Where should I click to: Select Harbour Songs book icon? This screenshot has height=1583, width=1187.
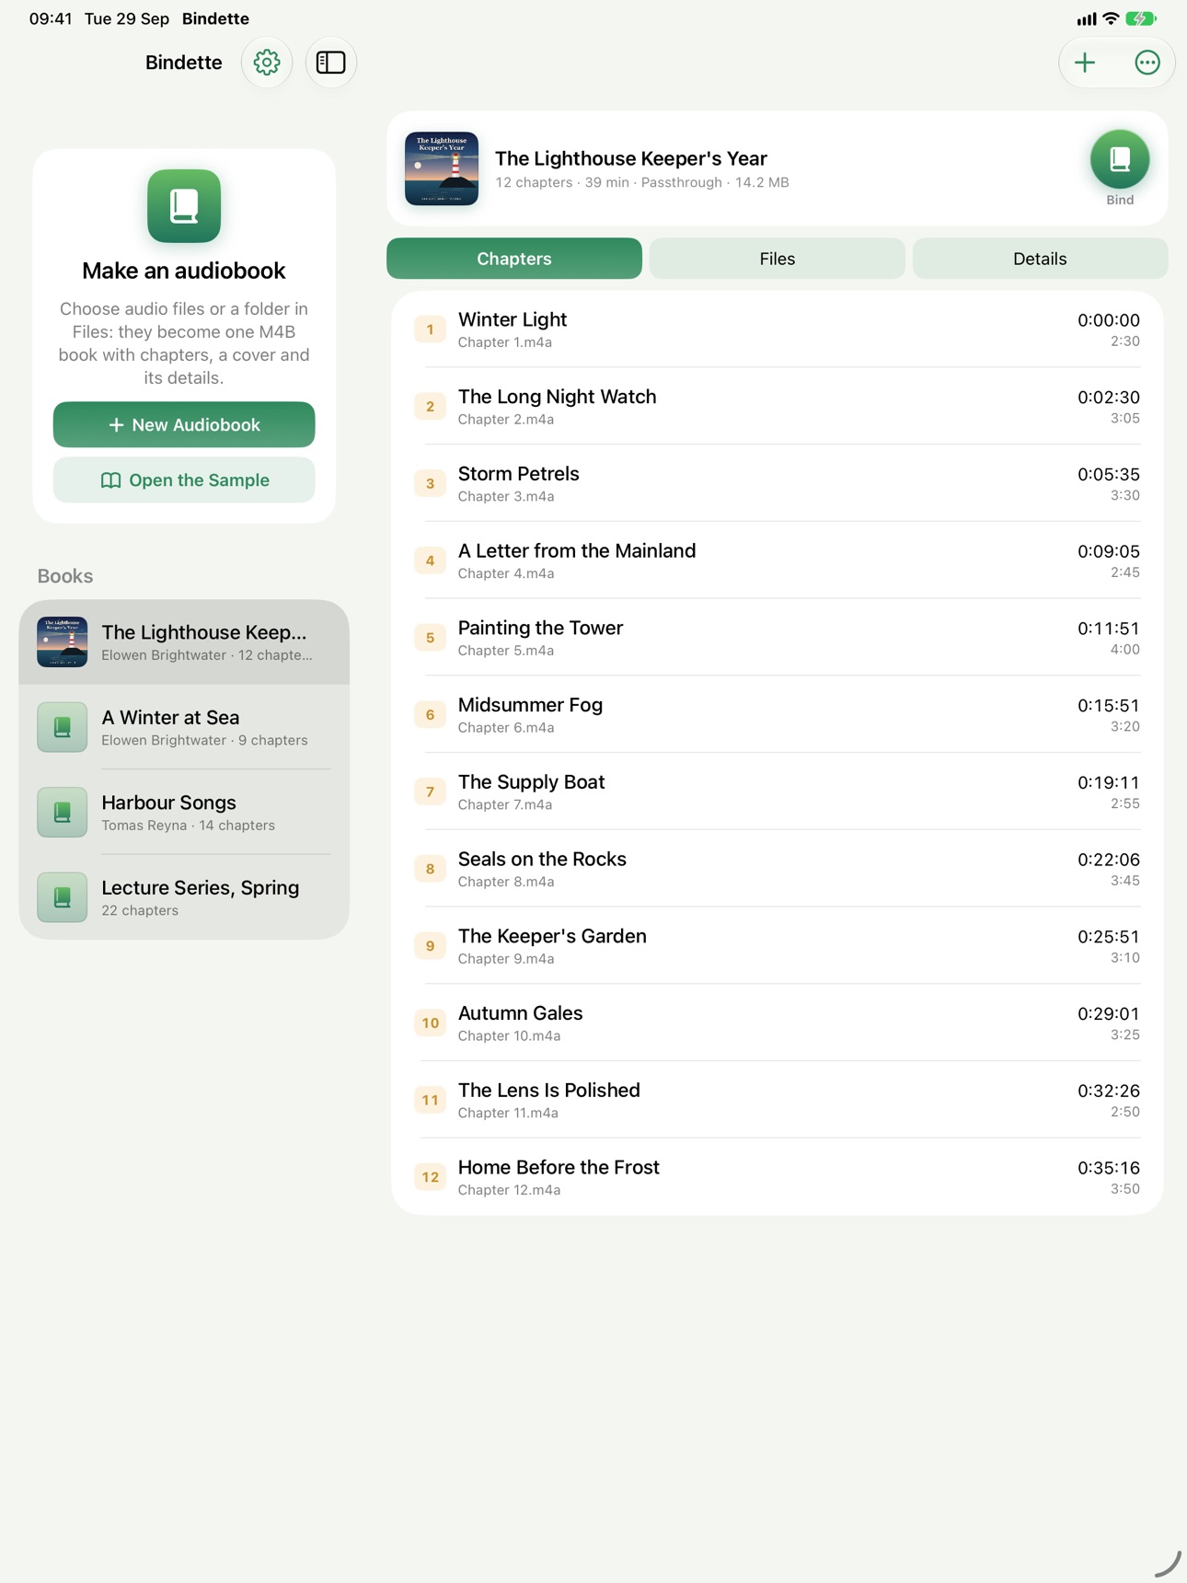click(63, 812)
